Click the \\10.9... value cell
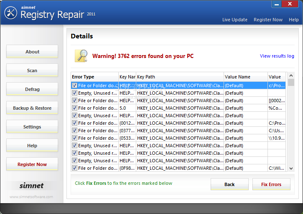The width and height of the screenshot is (303, 214). [x=277, y=138]
